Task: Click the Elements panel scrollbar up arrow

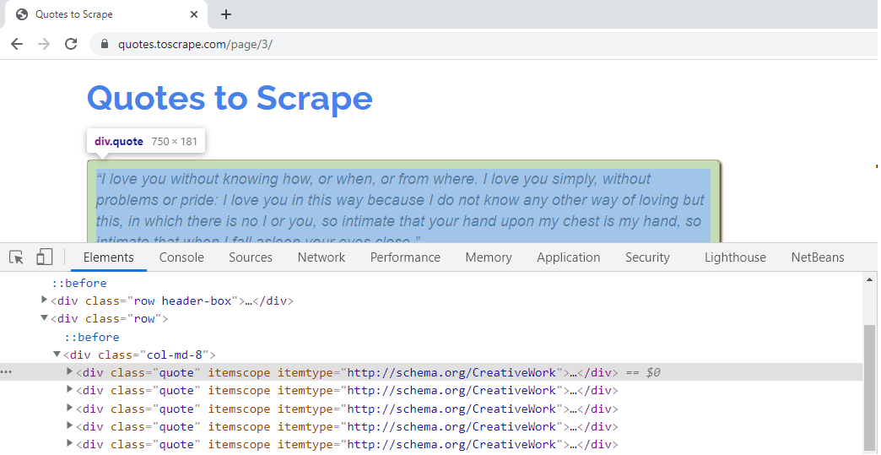Action: click(870, 279)
